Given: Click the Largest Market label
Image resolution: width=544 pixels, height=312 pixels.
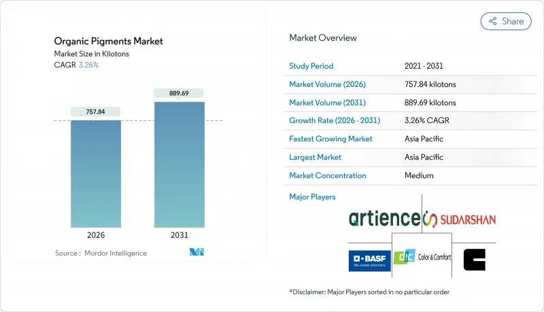Looking at the screenshot, I should (x=316, y=157).
